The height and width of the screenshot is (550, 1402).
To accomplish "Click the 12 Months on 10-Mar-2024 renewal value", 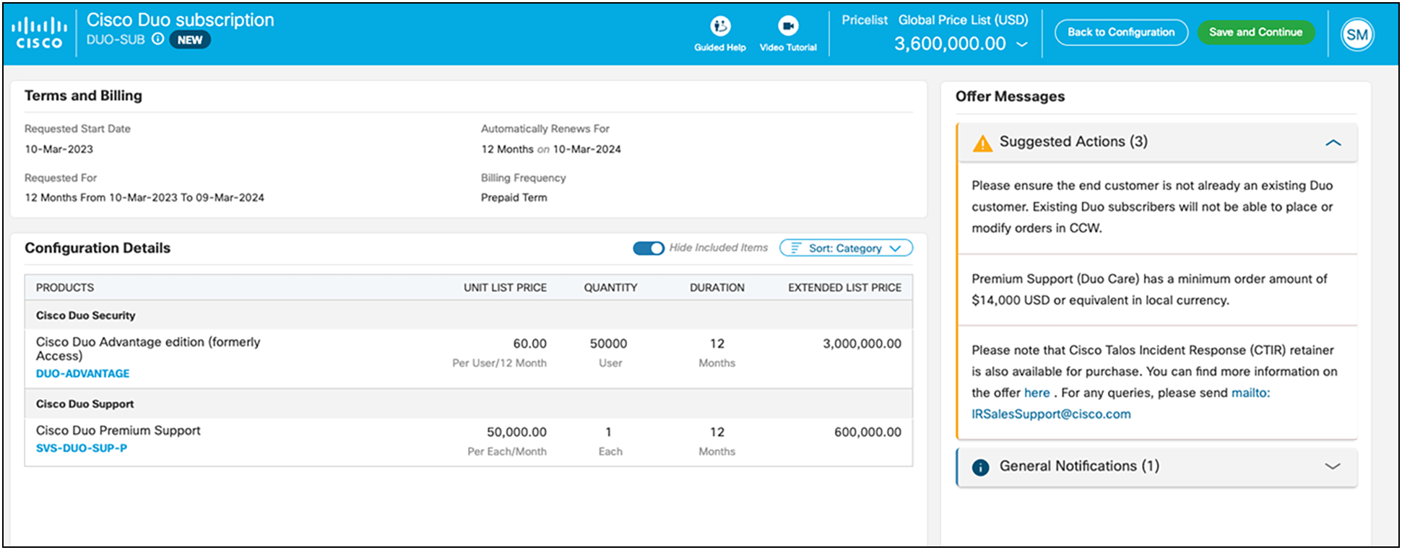I will point(551,149).
